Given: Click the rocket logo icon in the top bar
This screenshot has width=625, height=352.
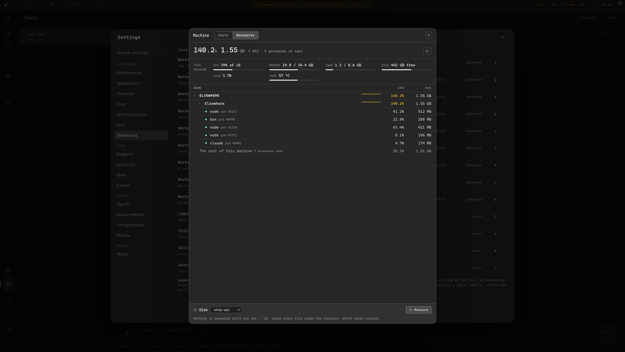Looking at the screenshot, I should 6,5.
